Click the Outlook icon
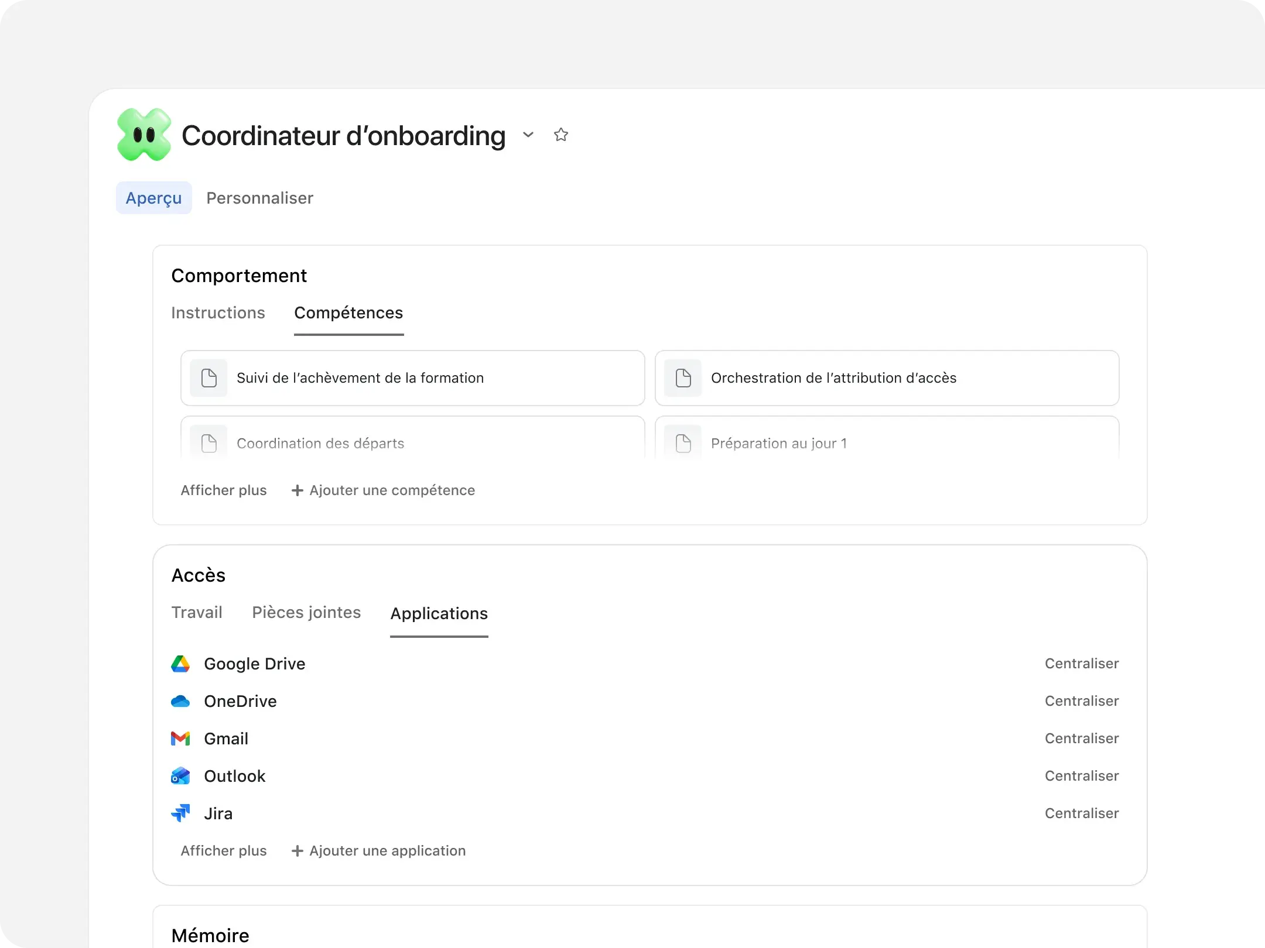The image size is (1265, 948). click(x=180, y=776)
